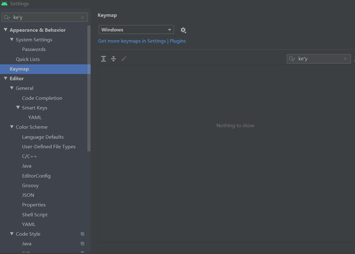Select Quick Lists settings page
This screenshot has height=254, width=355.
(28, 59)
